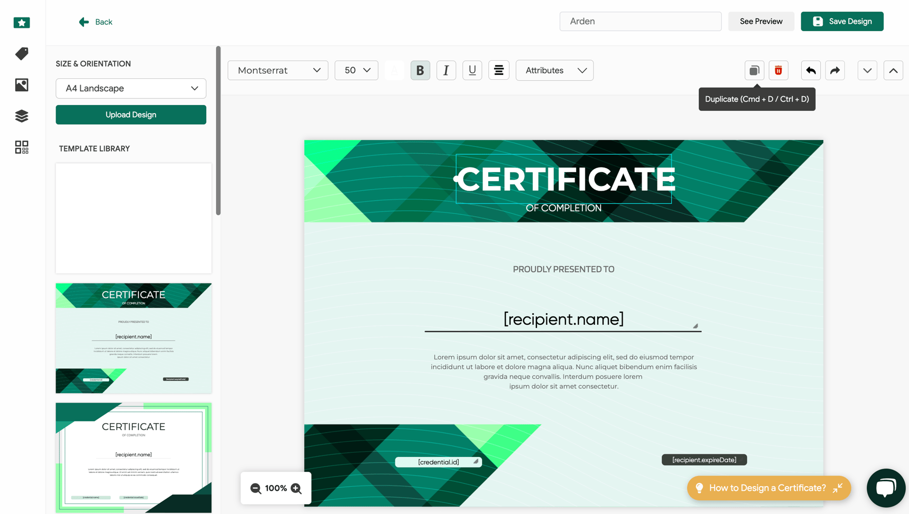This screenshot has height=514, width=909.
Task: Open the A4 Landscape size selector
Action: click(131, 88)
